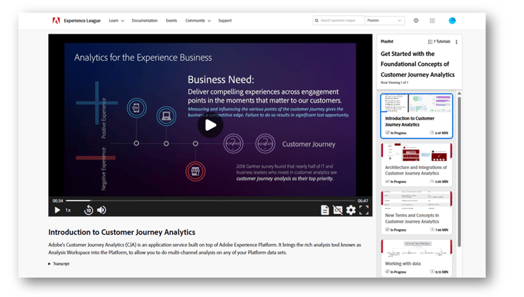Image resolution: width=524 pixels, height=297 pixels.
Task: Select Introduction to Customer Journey Analytics thumbnail
Action: [416, 103]
